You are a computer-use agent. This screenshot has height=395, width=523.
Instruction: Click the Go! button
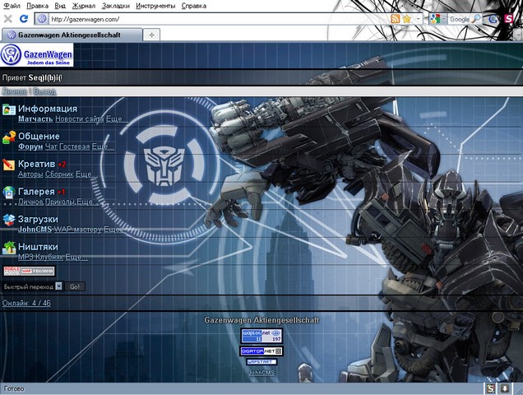(75, 286)
